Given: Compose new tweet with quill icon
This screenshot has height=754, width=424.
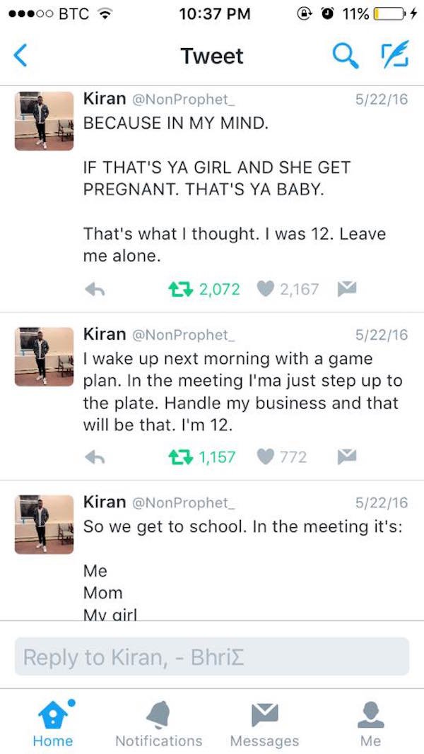Looking at the screenshot, I should coord(395,54).
